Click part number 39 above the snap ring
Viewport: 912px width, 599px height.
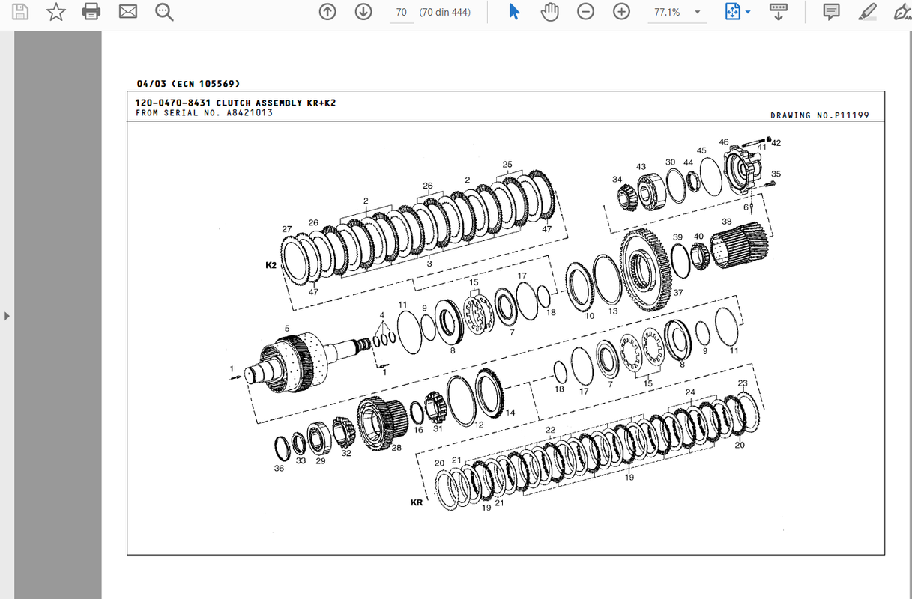click(x=677, y=237)
